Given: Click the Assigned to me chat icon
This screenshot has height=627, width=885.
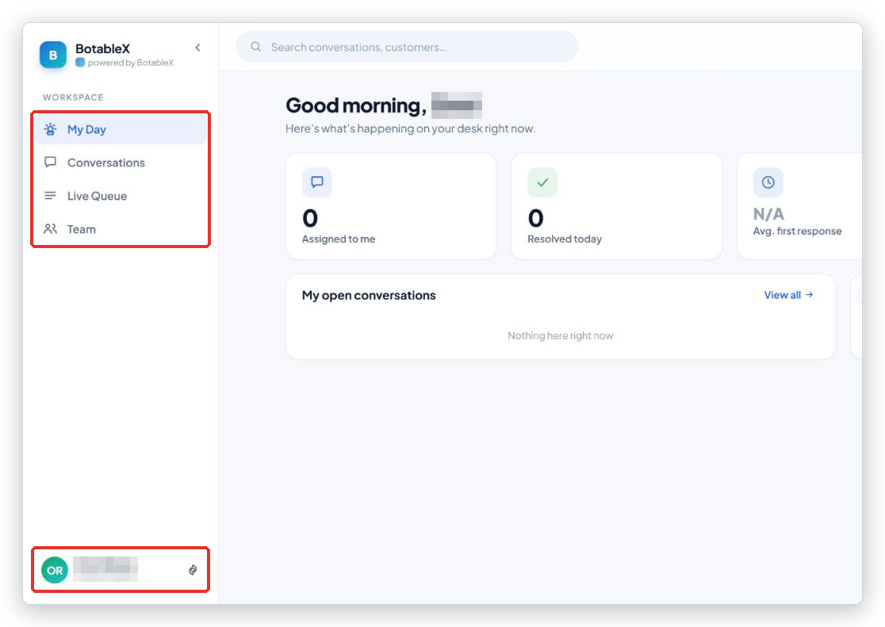Looking at the screenshot, I should tap(317, 182).
